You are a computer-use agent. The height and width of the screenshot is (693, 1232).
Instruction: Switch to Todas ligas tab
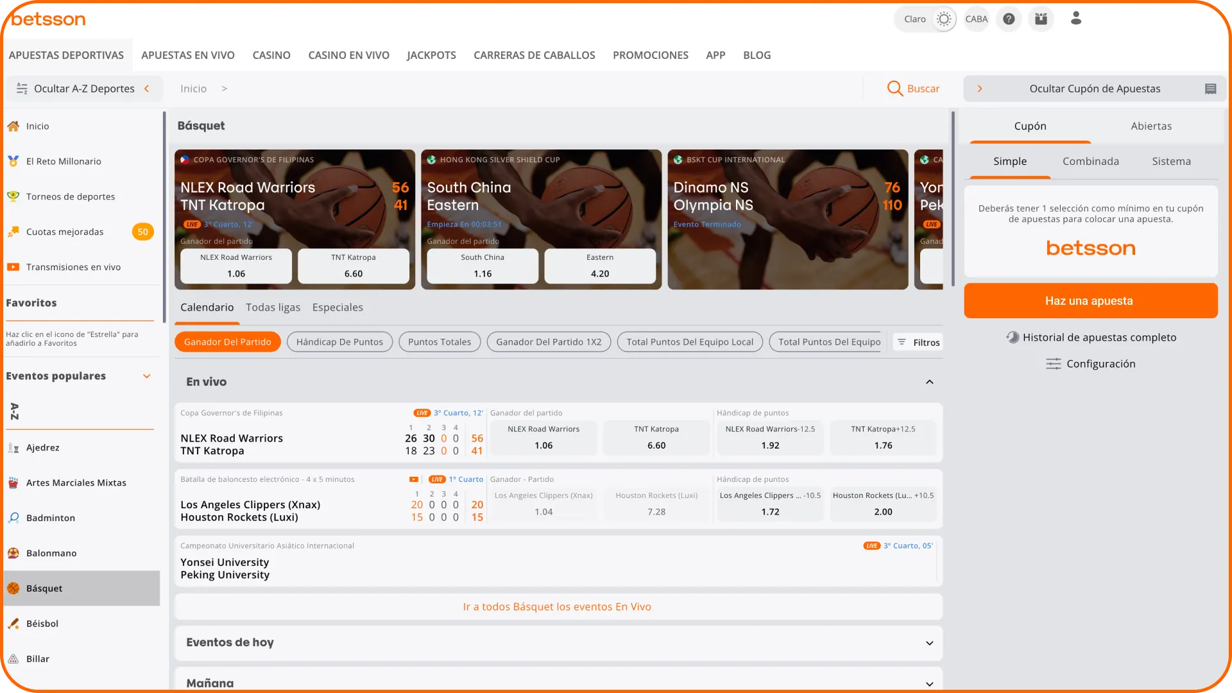click(273, 307)
